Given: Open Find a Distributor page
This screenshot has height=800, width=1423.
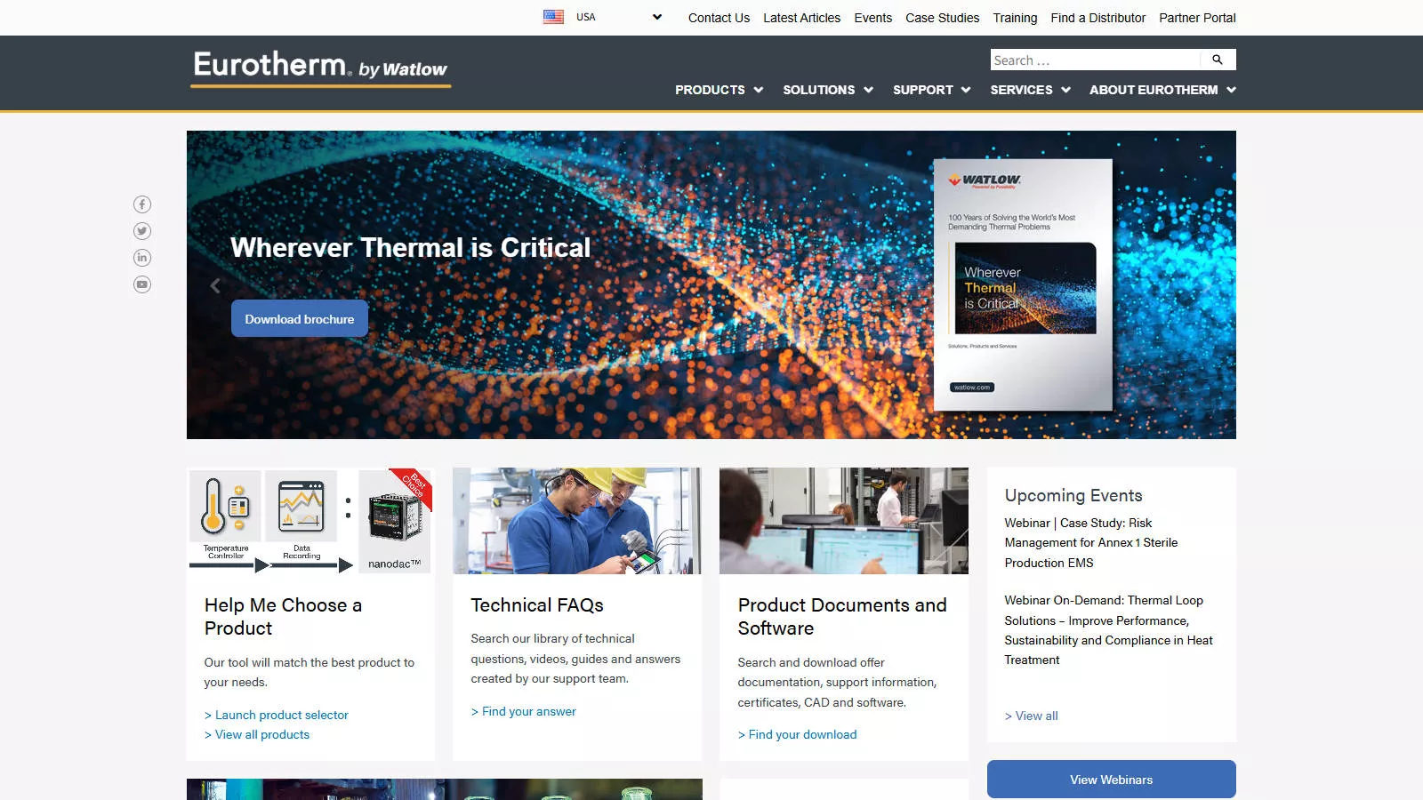Looking at the screenshot, I should click(x=1097, y=18).
